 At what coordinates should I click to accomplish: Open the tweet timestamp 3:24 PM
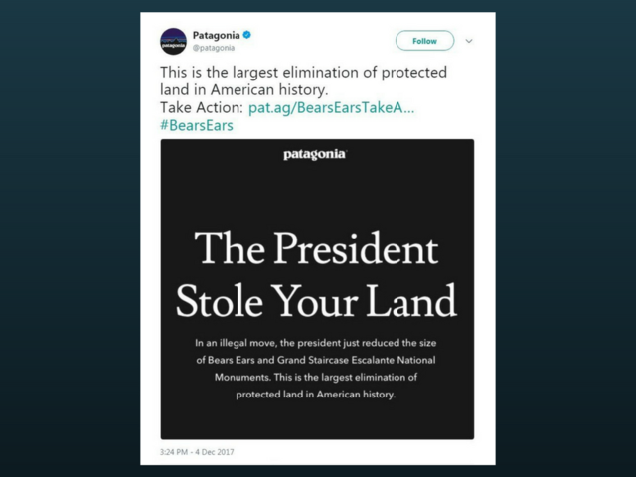[x=177, y=452]
